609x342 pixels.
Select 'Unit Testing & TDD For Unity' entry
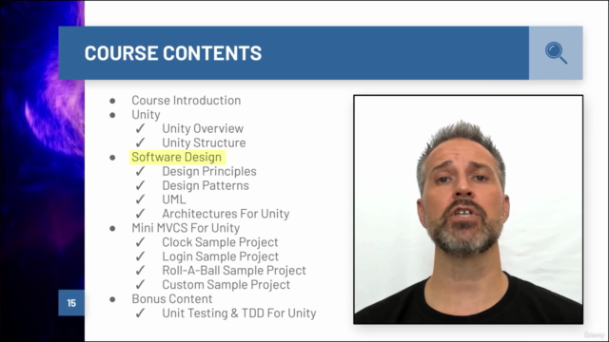pyautogui.click(x=239, y=313)
